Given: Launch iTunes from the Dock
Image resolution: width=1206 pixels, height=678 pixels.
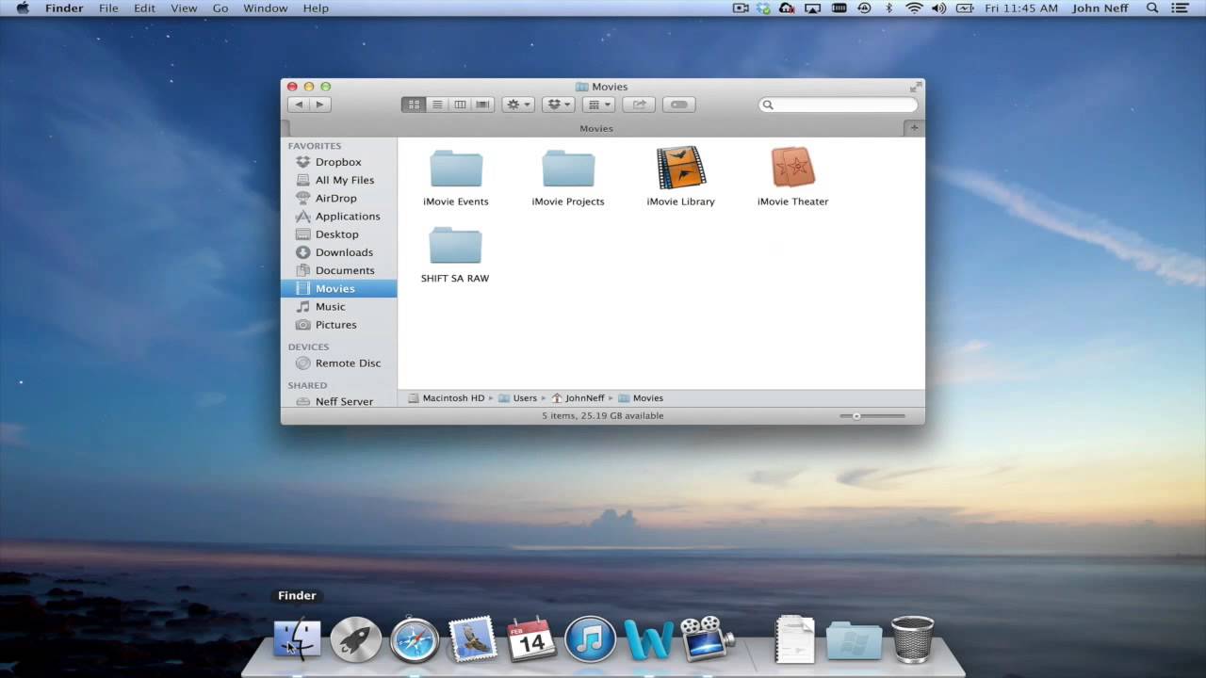Looking at the screenshot, I should (590, 640).
